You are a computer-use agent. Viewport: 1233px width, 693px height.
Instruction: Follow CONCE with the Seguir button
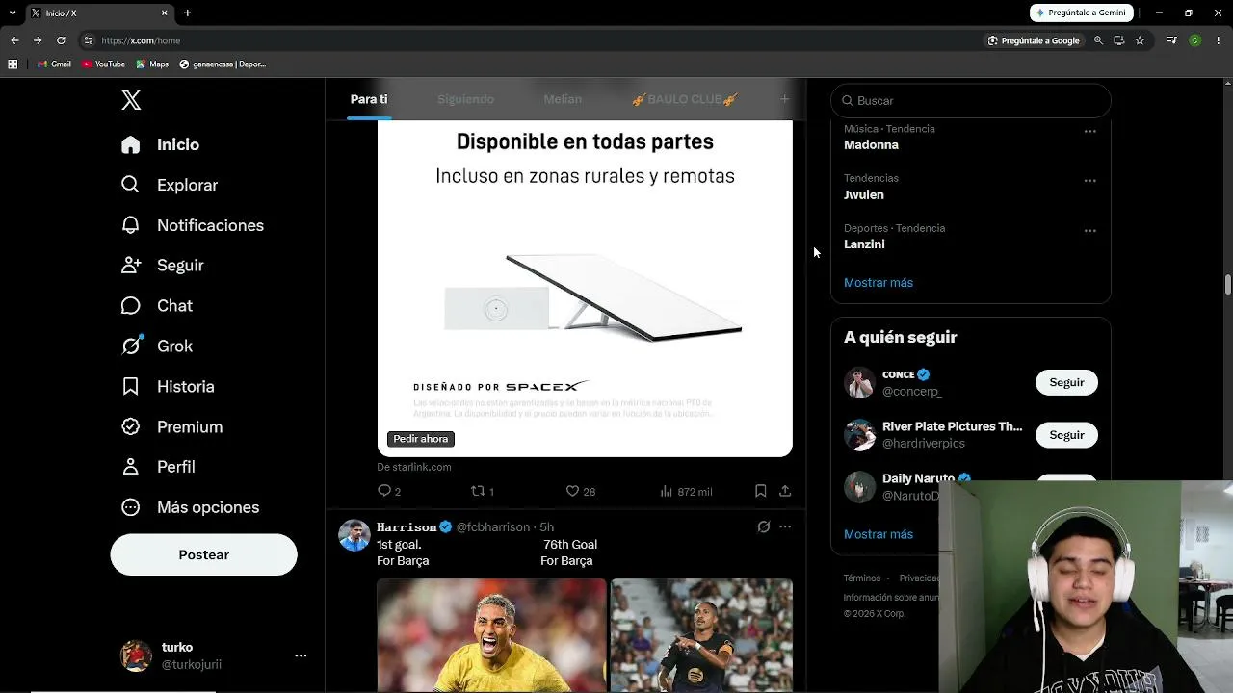(x=1066, y=382)
